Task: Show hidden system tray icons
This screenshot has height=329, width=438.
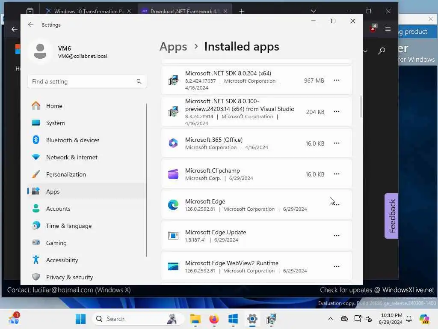Action: [331, 319]
